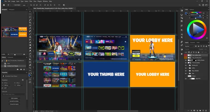This screenshot has width=210, height=112.
Task: Go to the Home screen icon
Action: click(x=4, y=5)
